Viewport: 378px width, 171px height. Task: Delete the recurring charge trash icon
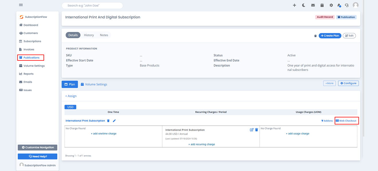(256, 130)
